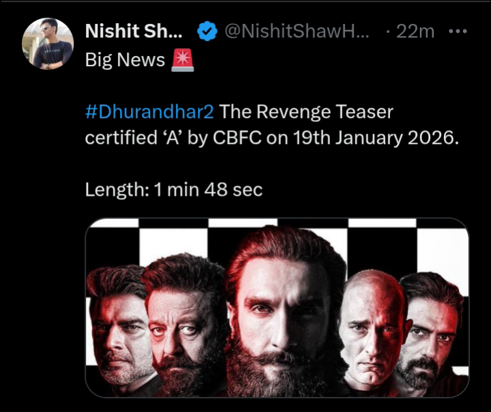491x412 pixels.
Task: Click the blue verified badge icon
Action: pos(206,31)
